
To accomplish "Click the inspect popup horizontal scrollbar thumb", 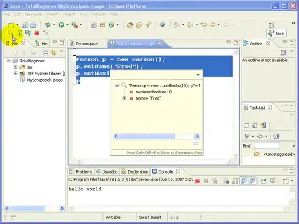I will (147, 136).
